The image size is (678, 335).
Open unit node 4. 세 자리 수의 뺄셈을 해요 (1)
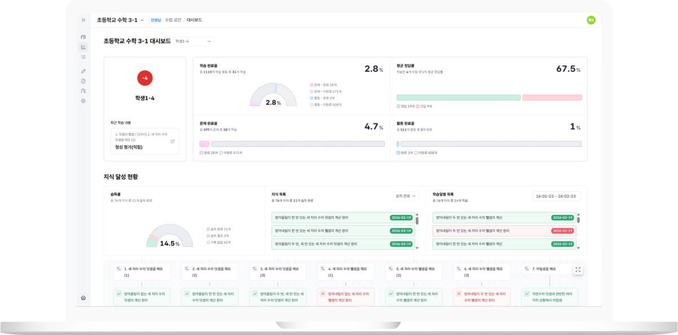(x=345, y=272)
